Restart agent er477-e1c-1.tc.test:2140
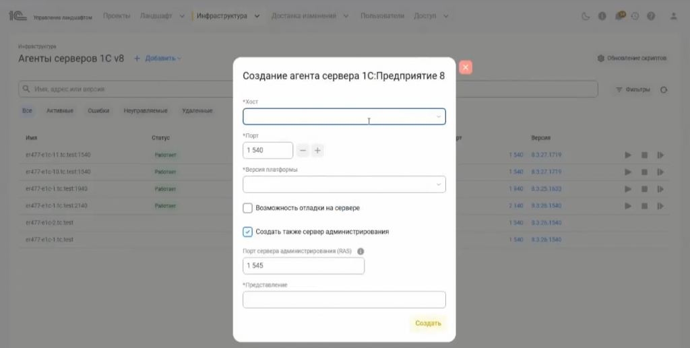Screen dimensions: 690x348 point(660,206)
